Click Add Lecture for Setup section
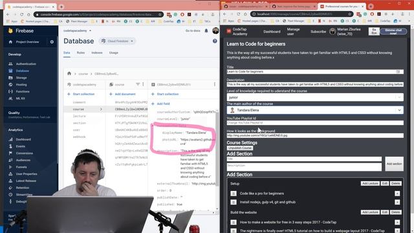The image size is (414, 233). pos(370,183)
